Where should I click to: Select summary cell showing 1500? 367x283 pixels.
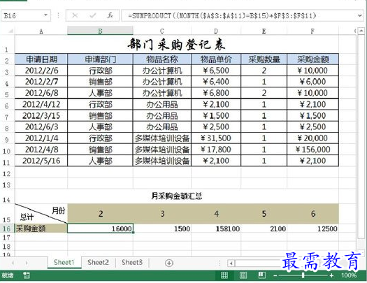[162, 228]
